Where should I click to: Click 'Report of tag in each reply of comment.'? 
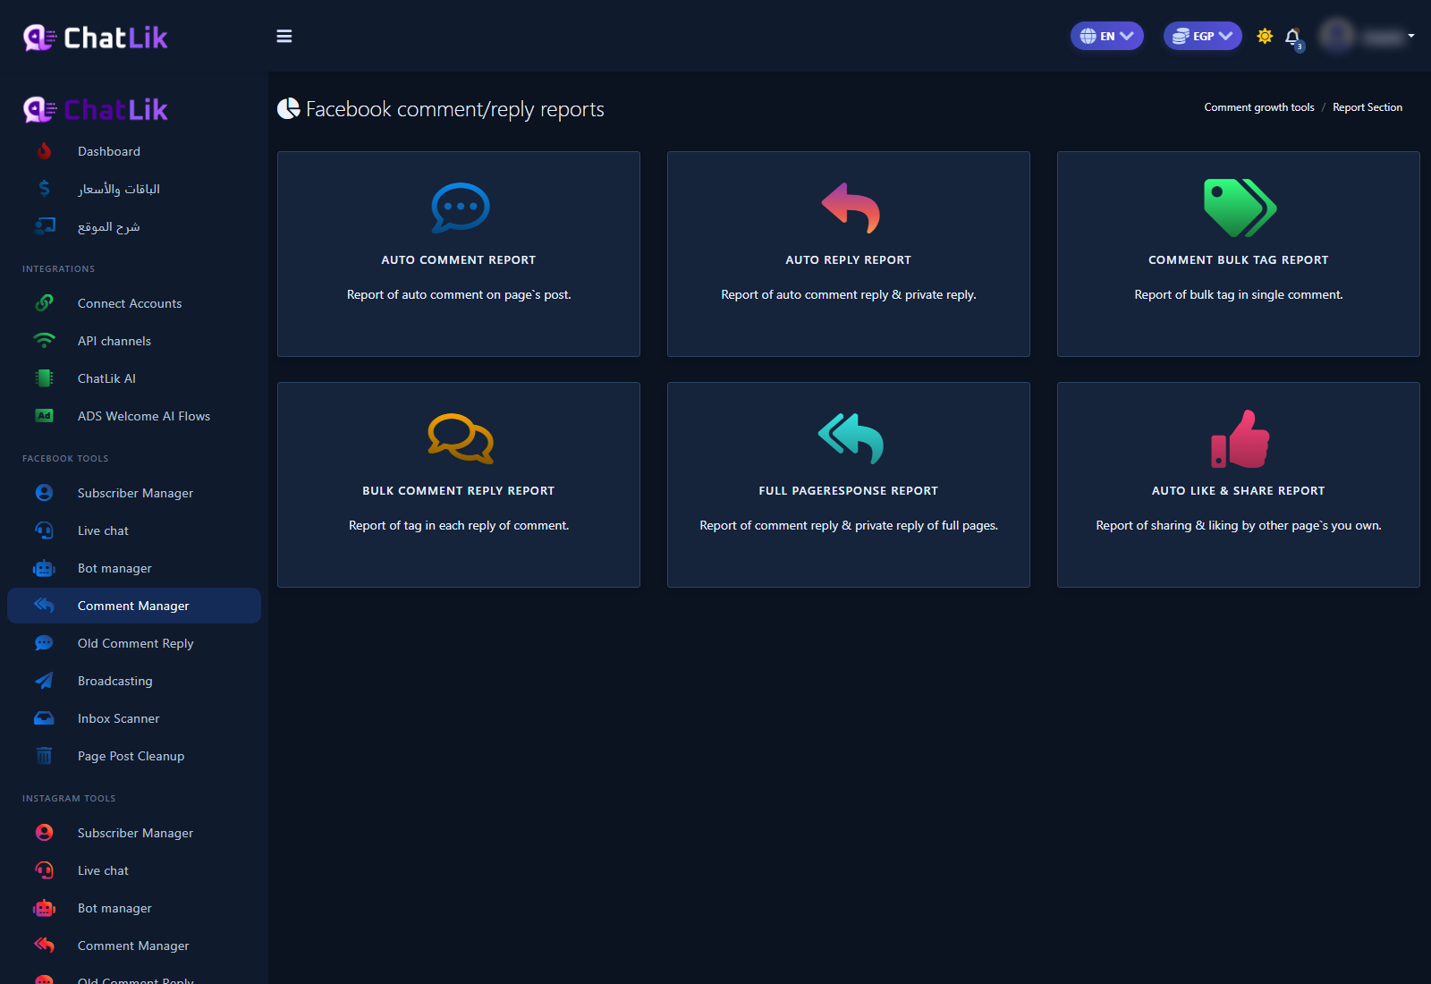pos(459,526)
